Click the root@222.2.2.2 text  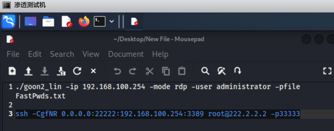click(x=237, y=114)
